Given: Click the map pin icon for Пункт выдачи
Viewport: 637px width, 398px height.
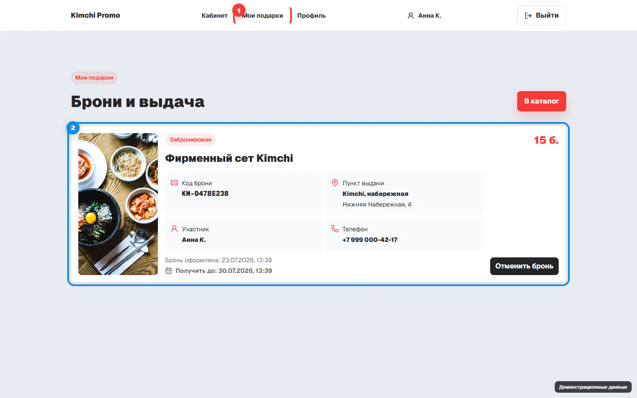Looking at the screenshot, I should coord(335,183).
